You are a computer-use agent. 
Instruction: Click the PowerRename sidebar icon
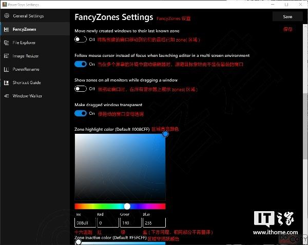(7, 69)
